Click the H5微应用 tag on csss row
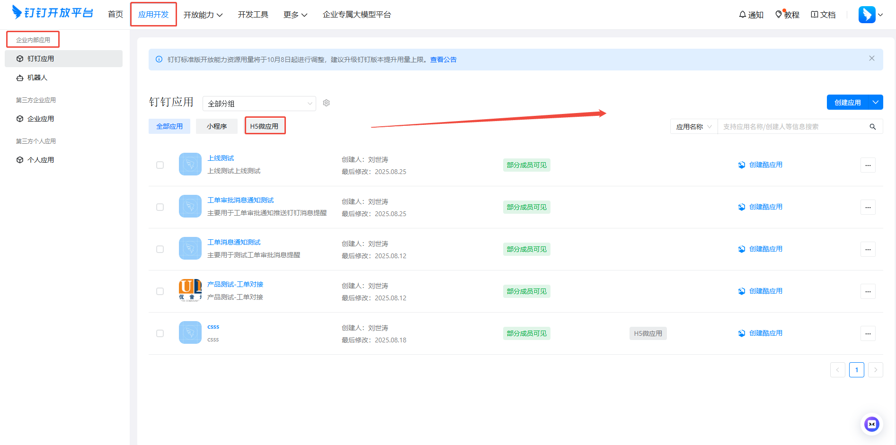The image size is (896, 445). click(x=648, y=333)
